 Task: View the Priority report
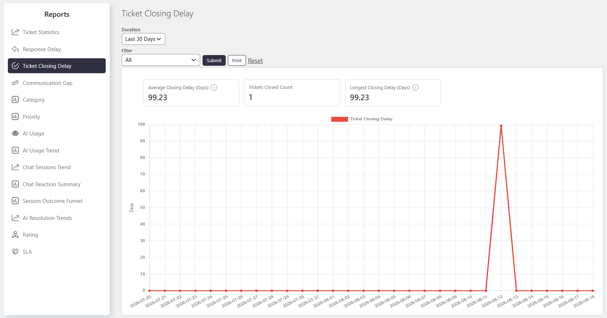(57, 117)
